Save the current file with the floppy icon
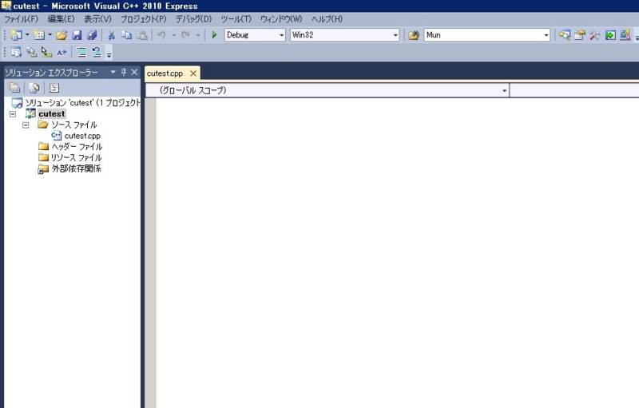Screen dimensions: 639x408 tap(77, 35)
